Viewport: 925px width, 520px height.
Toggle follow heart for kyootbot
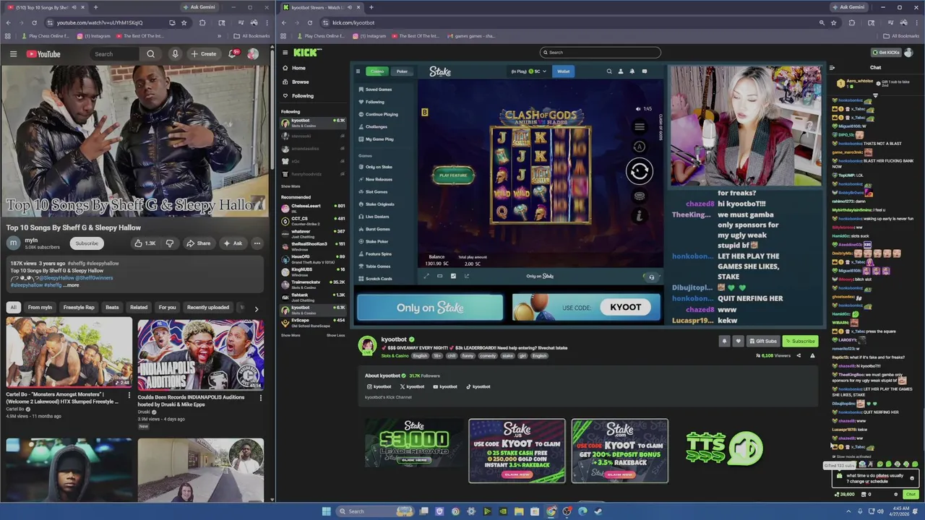(x=738, y=341)
